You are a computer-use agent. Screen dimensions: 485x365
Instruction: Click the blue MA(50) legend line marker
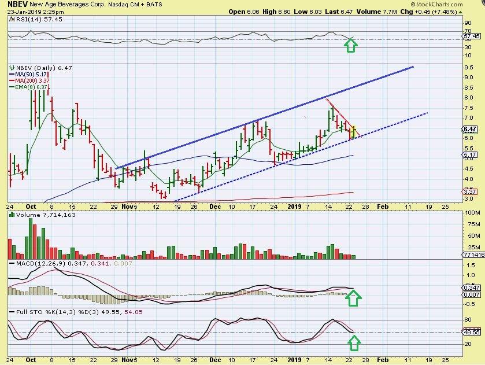coord(12,75)
